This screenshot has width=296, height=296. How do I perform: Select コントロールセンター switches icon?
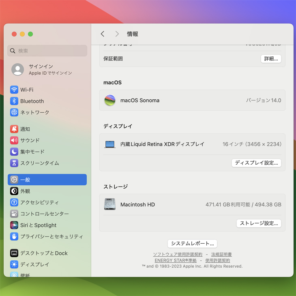[14, 214]
